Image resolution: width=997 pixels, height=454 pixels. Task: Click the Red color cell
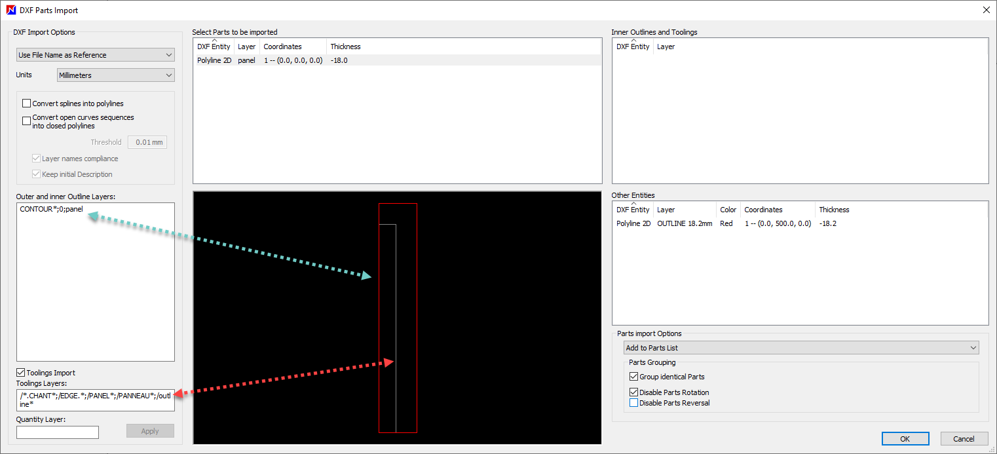coord(726,223)
